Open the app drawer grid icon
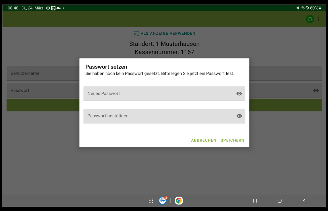 (151, 200)
